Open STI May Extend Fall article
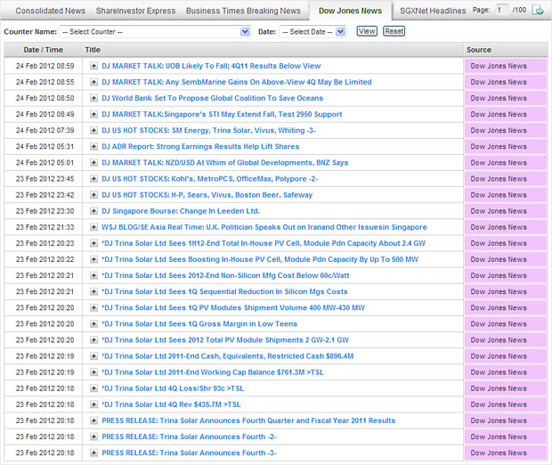The image size is (552, 465). 222,114
